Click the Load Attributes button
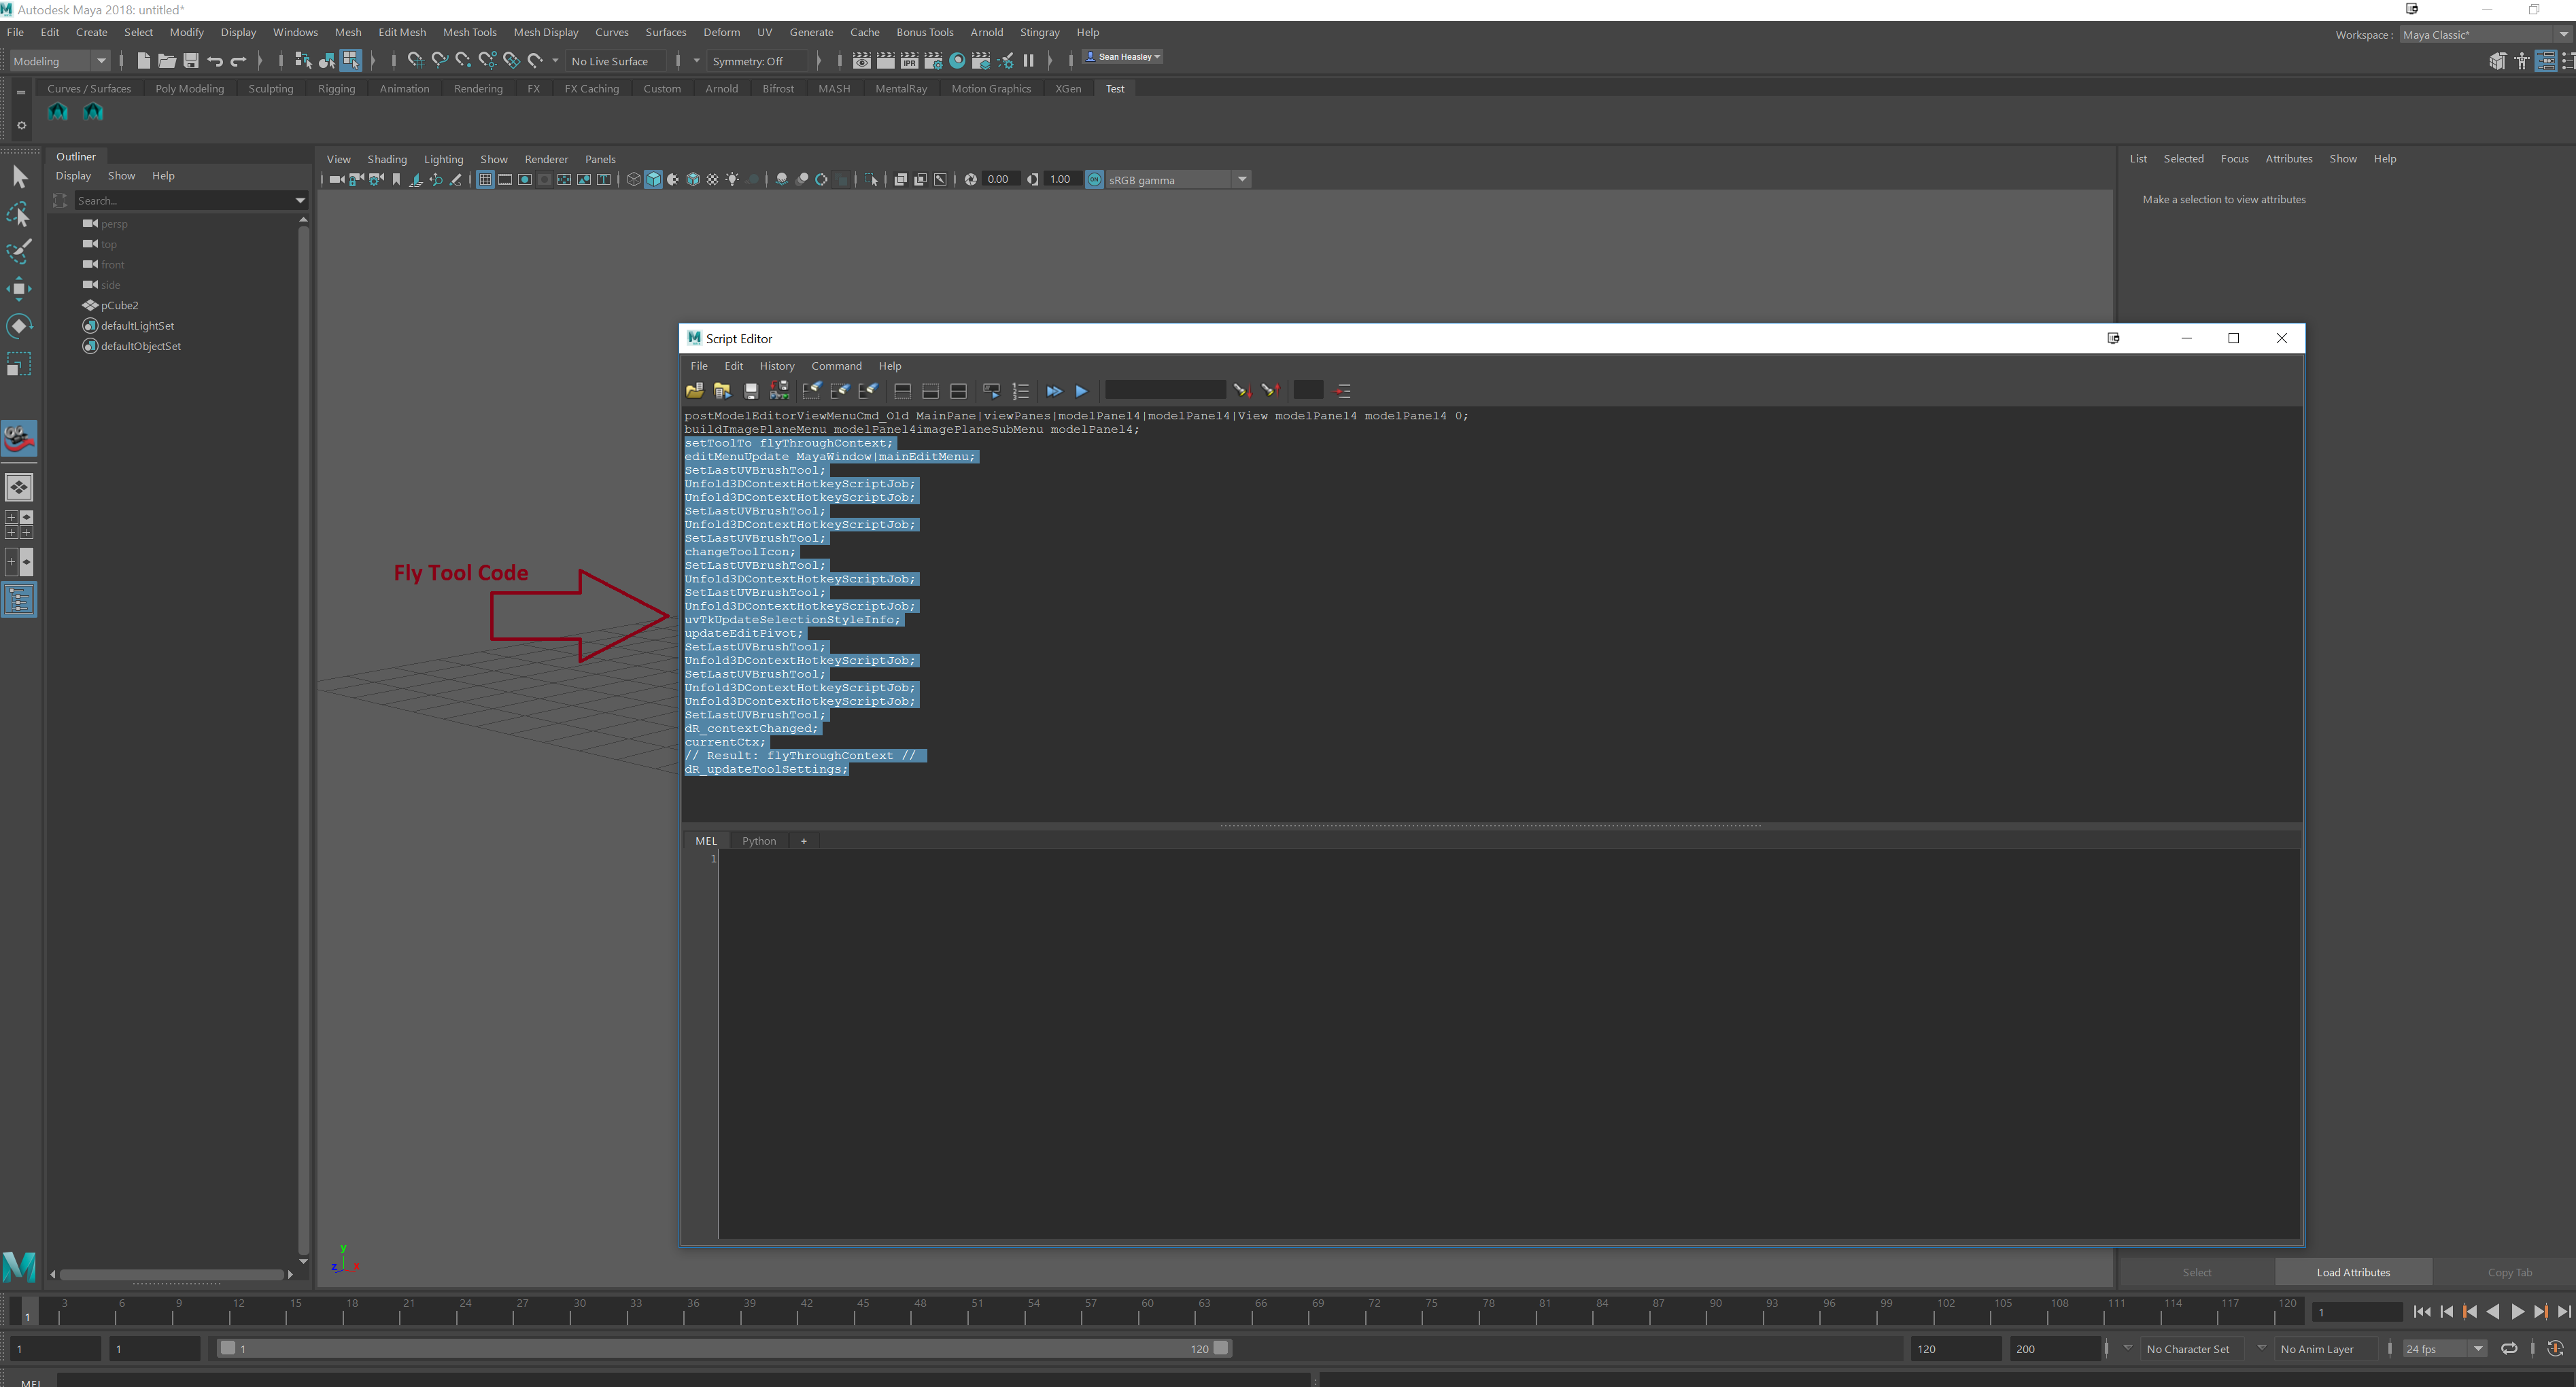Screen dimensions: 2576x1387 click(x=2353, y=1272)
